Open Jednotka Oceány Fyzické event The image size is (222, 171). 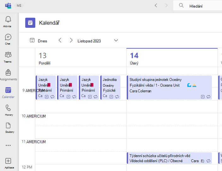point(110,88)
